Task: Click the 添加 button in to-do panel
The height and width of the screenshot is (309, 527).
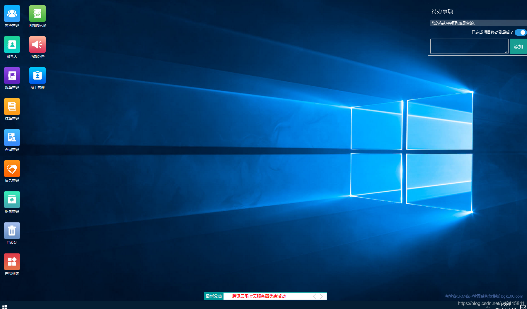Action: click(518, 46)
